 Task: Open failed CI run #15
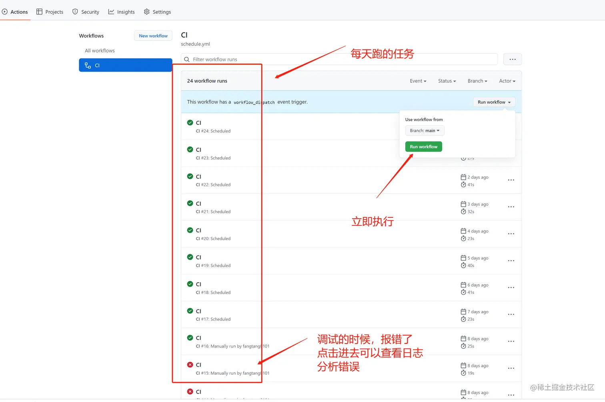tap(198, 365)
